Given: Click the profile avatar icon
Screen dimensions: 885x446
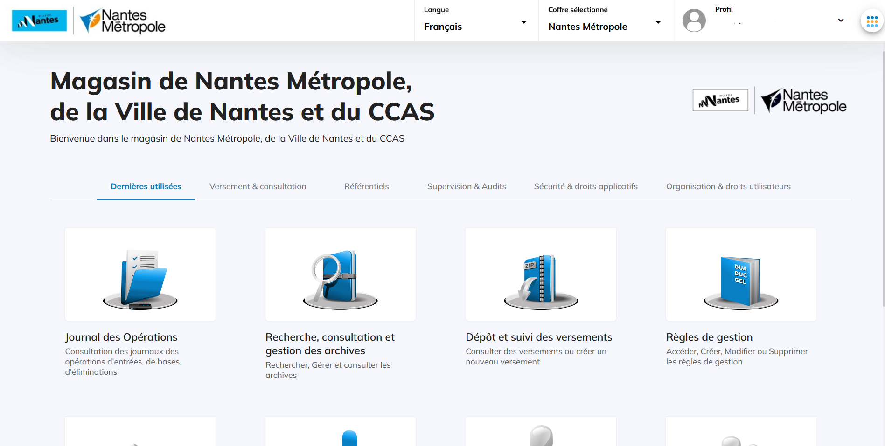Looking at the screenshot, I should [694, 21].
